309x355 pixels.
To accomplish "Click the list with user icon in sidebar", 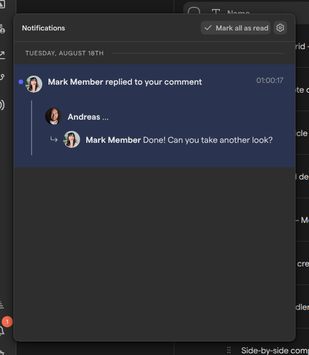I will 2,29.
